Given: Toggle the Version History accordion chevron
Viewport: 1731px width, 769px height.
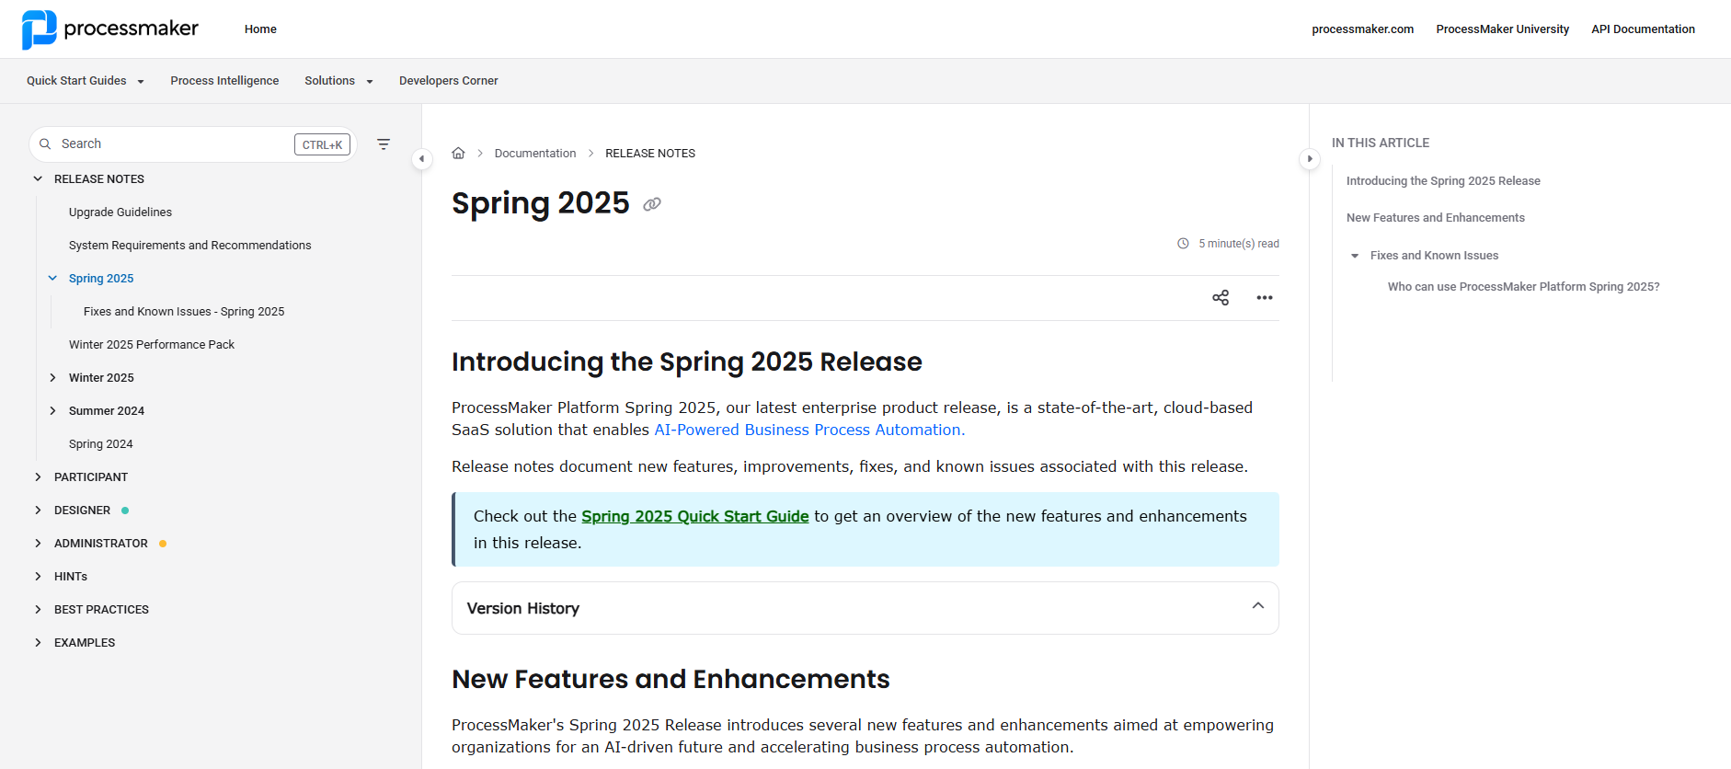Looking at the screenshot, I should pyautogui.click(x=1258, y=606).
